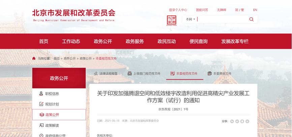292x137 pixels.
Task: Click the 登录个人中心 link
Action: point(178,10)
